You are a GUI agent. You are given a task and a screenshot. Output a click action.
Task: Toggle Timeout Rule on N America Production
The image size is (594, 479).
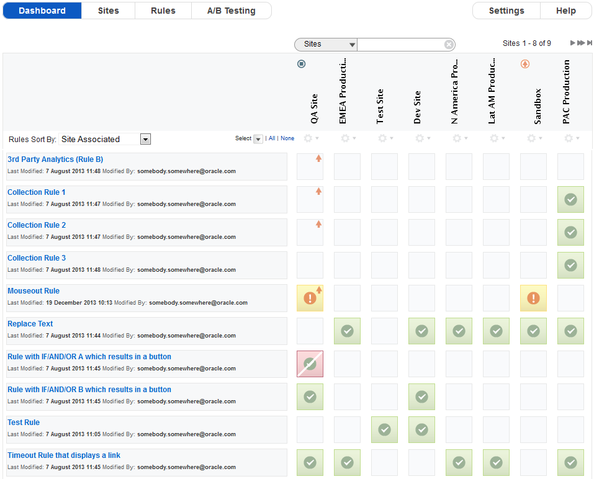pyautogui.click(x=459, y=463)
